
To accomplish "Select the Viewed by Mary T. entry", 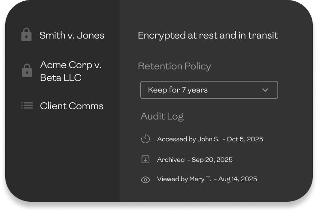I will point(184,179).
